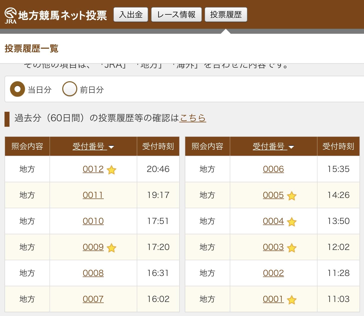This screenshot has height=316, width=364.
Task: Click the star icon beside receipt 0012
Action: pos(111,170)
